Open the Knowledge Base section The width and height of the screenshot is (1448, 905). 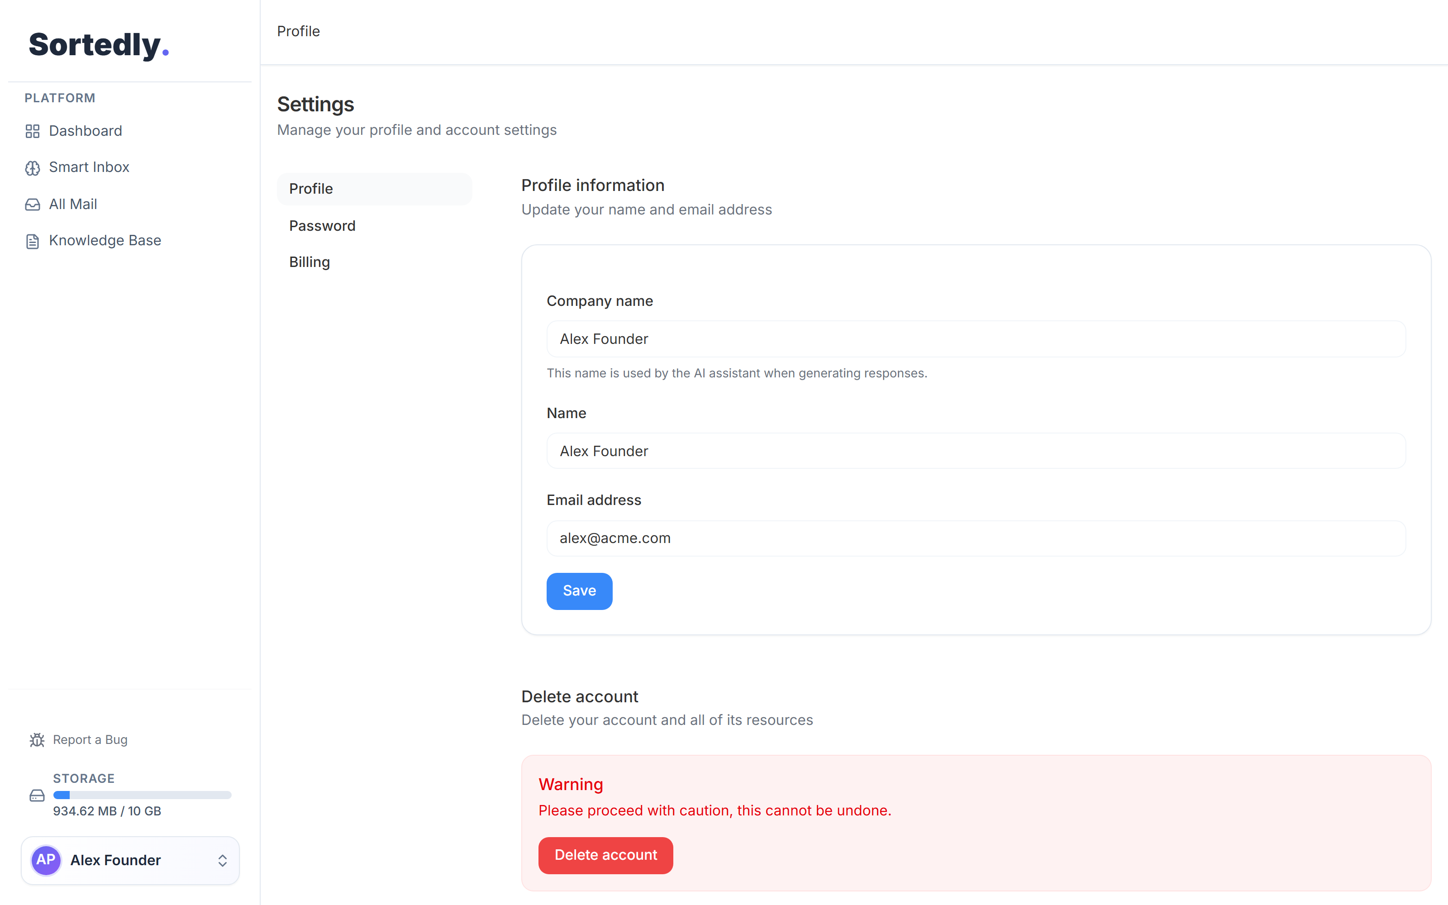(x=130, y=241)
